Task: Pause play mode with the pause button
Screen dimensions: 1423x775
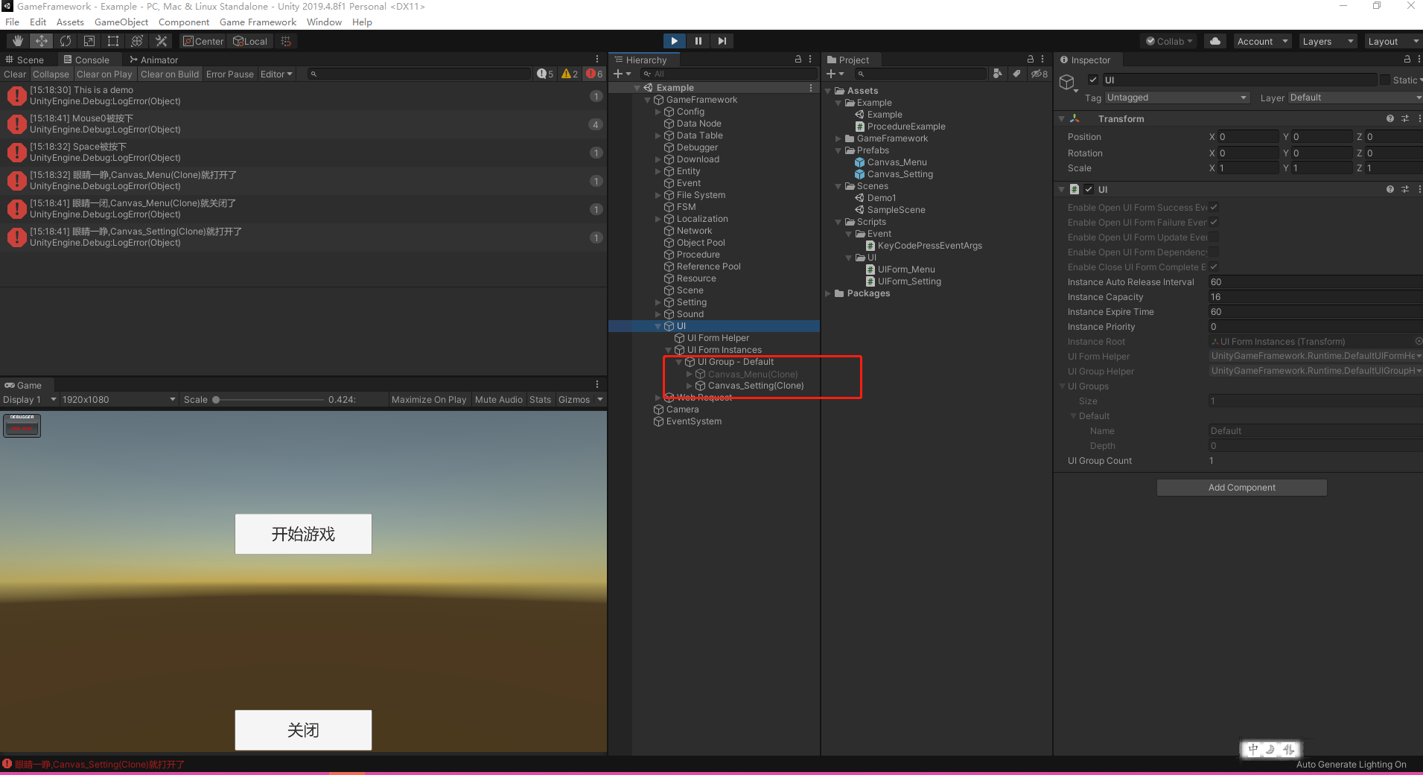Action: tap(698, 41)
